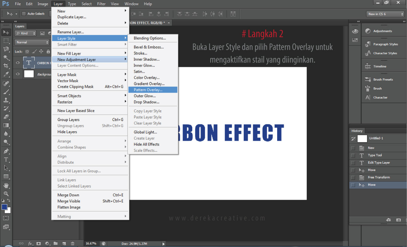Expand the New in CS 6 workspace dropdown
Viewport: 407px width, 247px height.
click(x=385, y=14)
